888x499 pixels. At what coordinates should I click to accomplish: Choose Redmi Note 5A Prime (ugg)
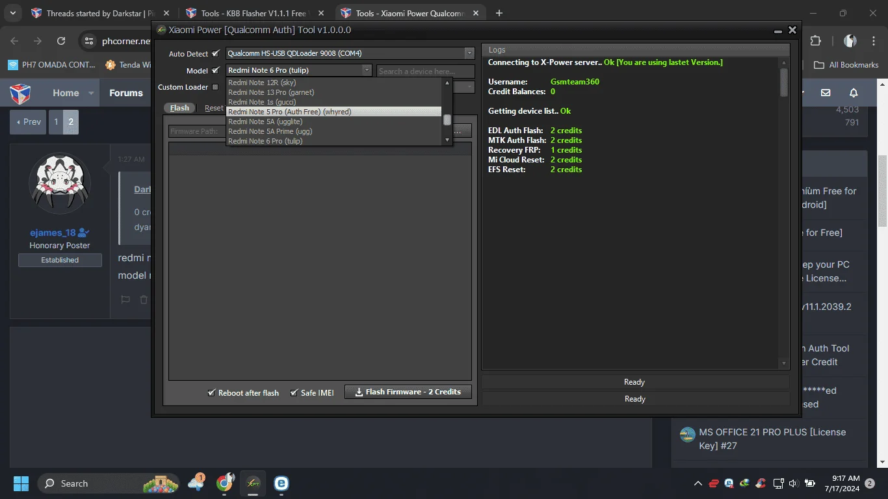pos(334,131)
